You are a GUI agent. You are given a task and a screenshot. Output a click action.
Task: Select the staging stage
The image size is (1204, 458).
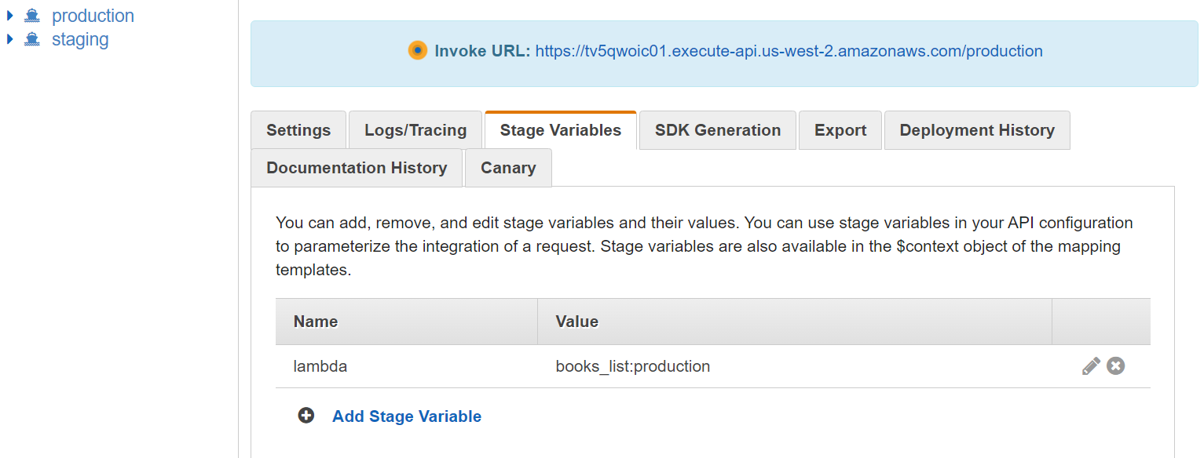(x=80, y=39)
